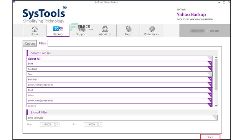The height and width of the screenshot is (140, 242).
Task: Expand the From date dropdown arrow
Action: click(x=58, y=124)
